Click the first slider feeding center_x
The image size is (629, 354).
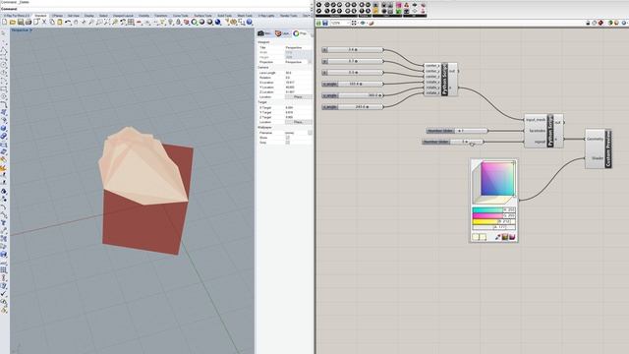(x=353, y=50)
